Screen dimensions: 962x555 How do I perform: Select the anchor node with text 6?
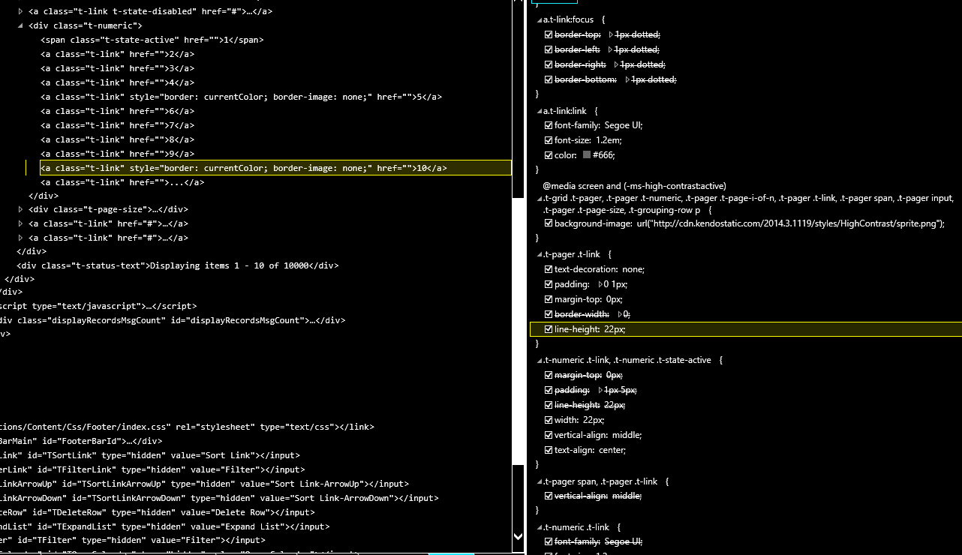point(118,111)
